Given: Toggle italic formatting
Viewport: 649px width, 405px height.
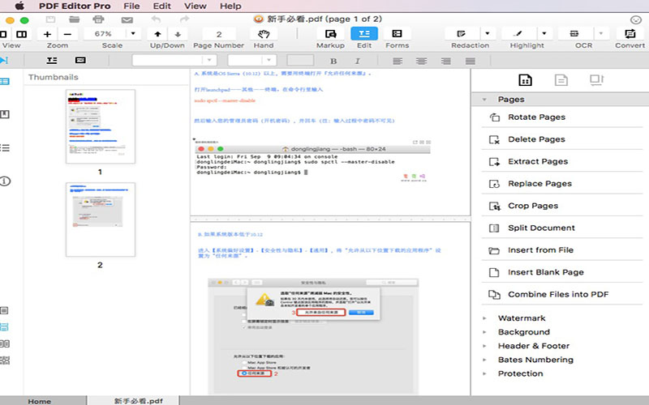Looking at the screenshot, I should 357,61.
